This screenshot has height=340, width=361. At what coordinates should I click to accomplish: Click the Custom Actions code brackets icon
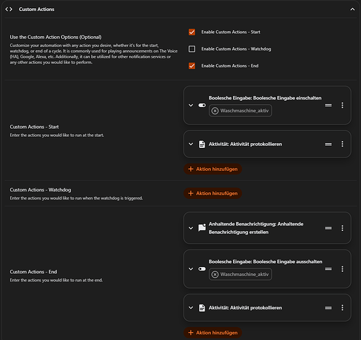coord(9,10)
